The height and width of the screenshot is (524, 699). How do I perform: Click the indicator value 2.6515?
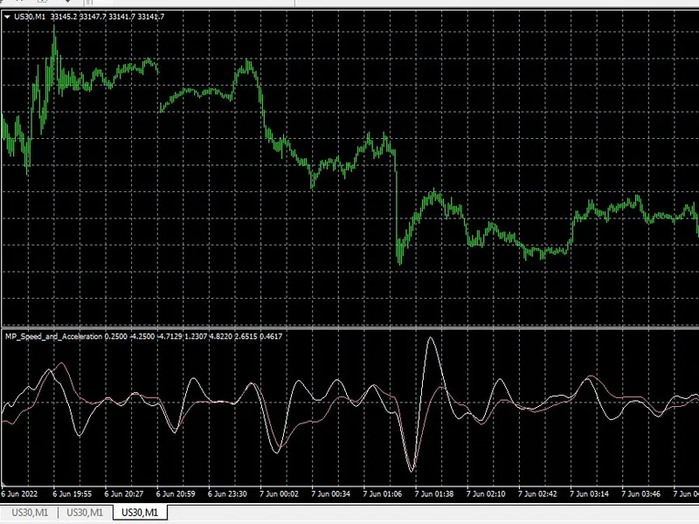point(246,336)
